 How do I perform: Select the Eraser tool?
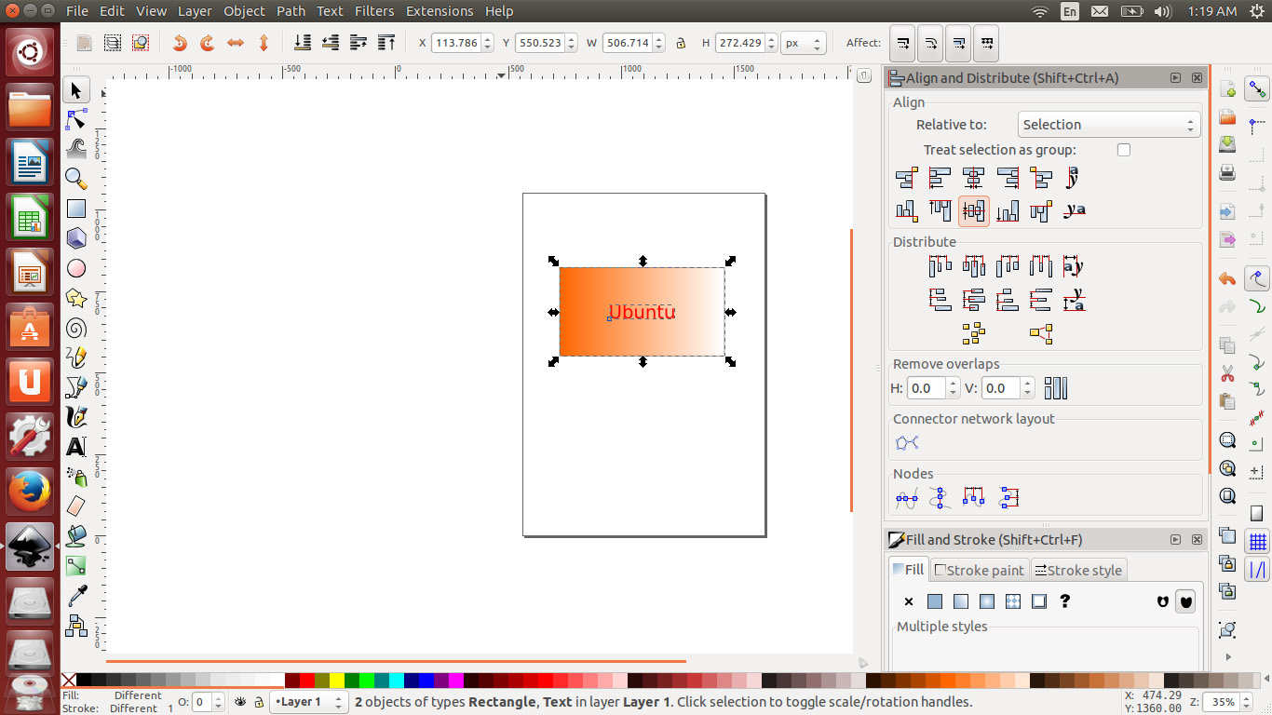pos(76,506)
